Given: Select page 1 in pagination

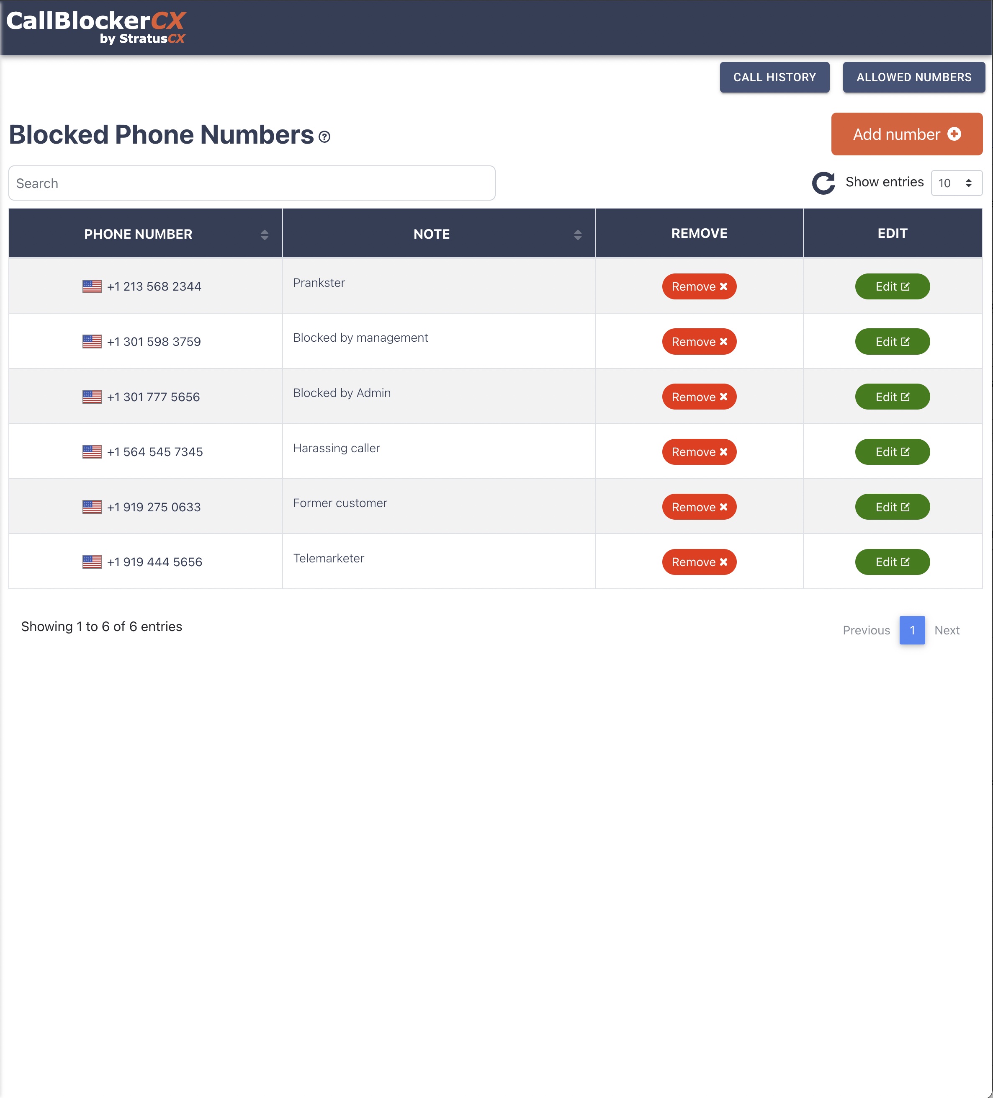Looking at the screenshot, I should tap(912, 630).
